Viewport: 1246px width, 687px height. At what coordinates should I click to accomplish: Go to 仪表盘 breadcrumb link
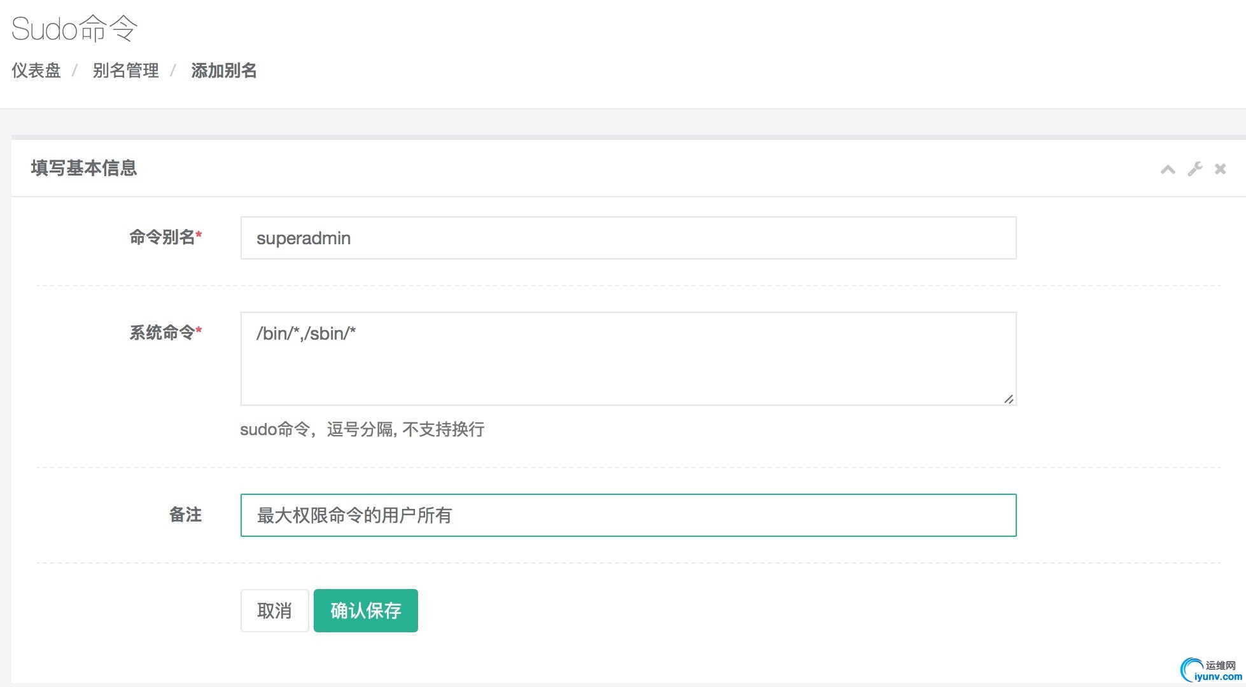(x=36, y=71)
